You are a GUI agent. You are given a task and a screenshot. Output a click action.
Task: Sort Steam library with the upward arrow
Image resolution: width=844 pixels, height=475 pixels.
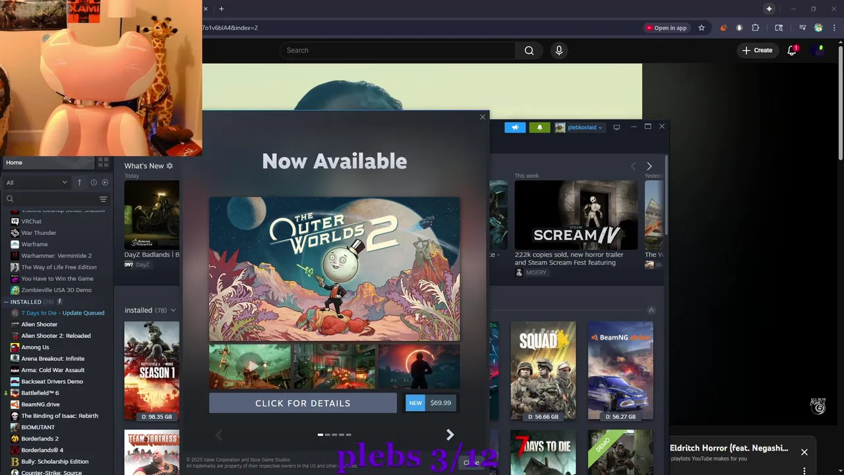click(80, 183)
